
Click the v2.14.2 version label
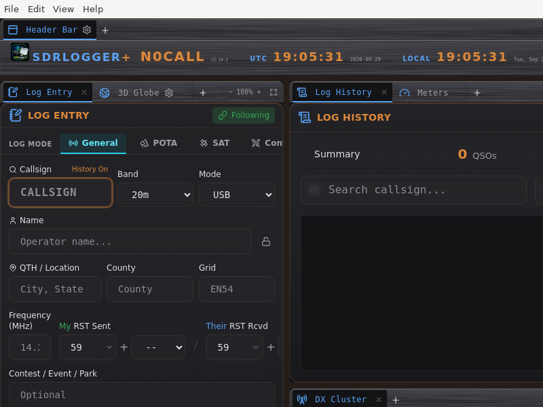pos(219,60)
